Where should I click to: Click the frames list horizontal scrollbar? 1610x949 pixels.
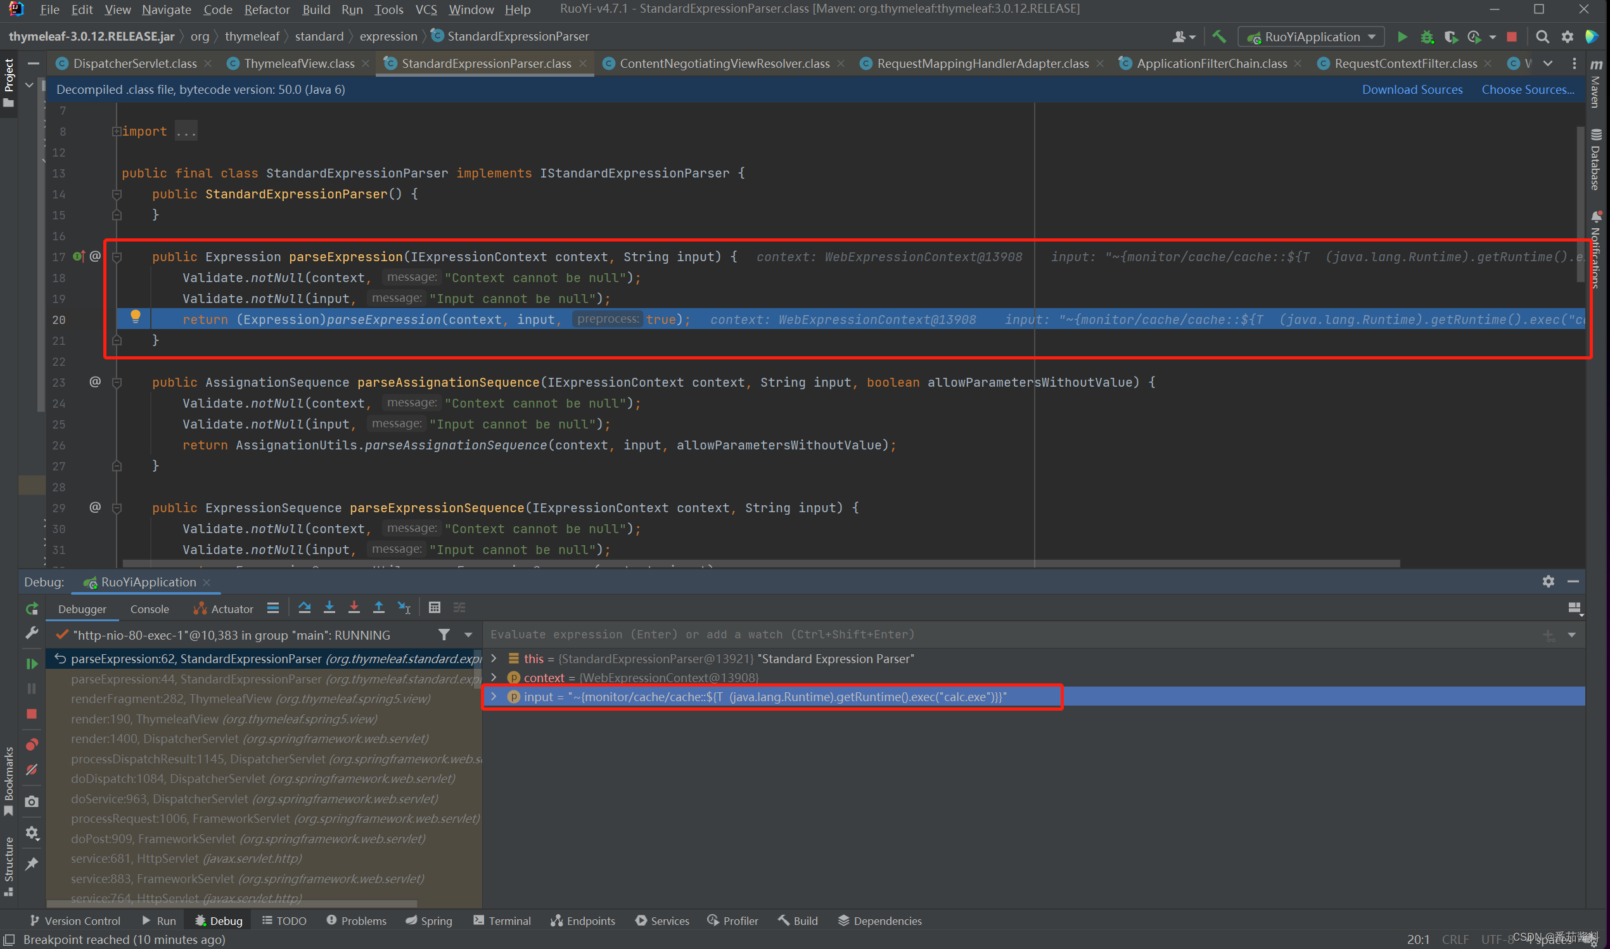coord(231,903)
